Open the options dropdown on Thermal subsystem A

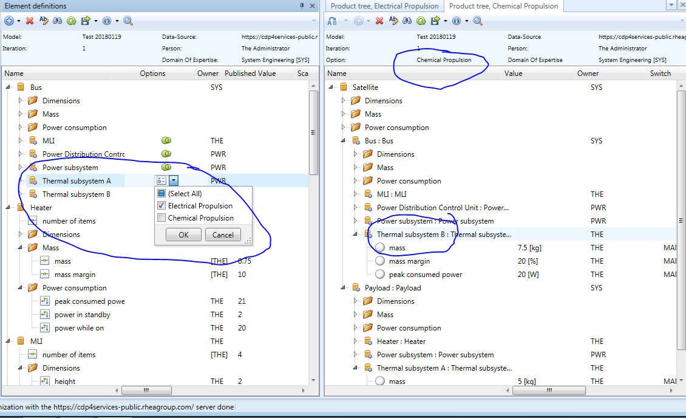[x=172, y=180]
